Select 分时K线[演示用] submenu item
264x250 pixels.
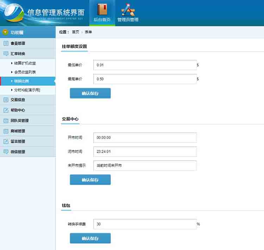pos(27,90)
